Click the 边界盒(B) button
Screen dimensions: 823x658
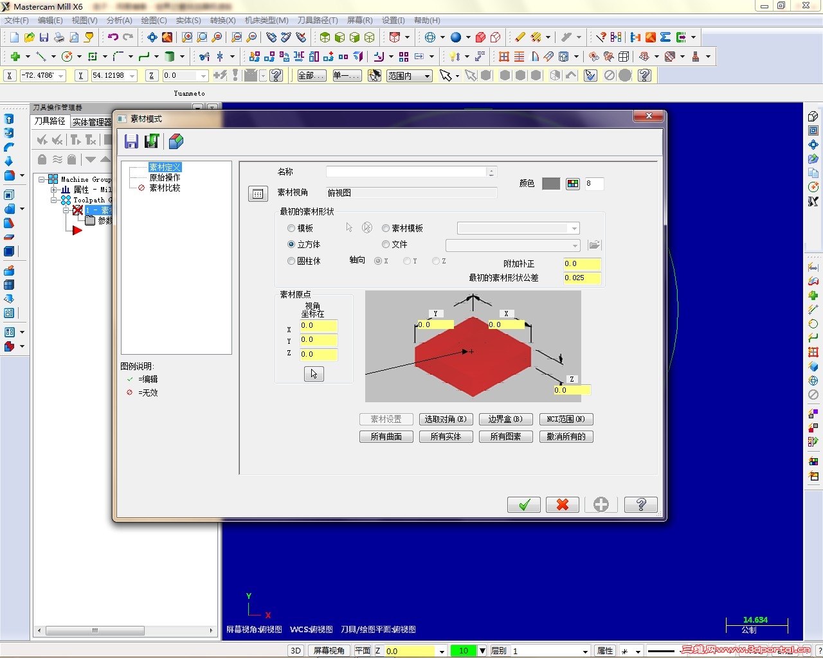click(x=505, y=418)
